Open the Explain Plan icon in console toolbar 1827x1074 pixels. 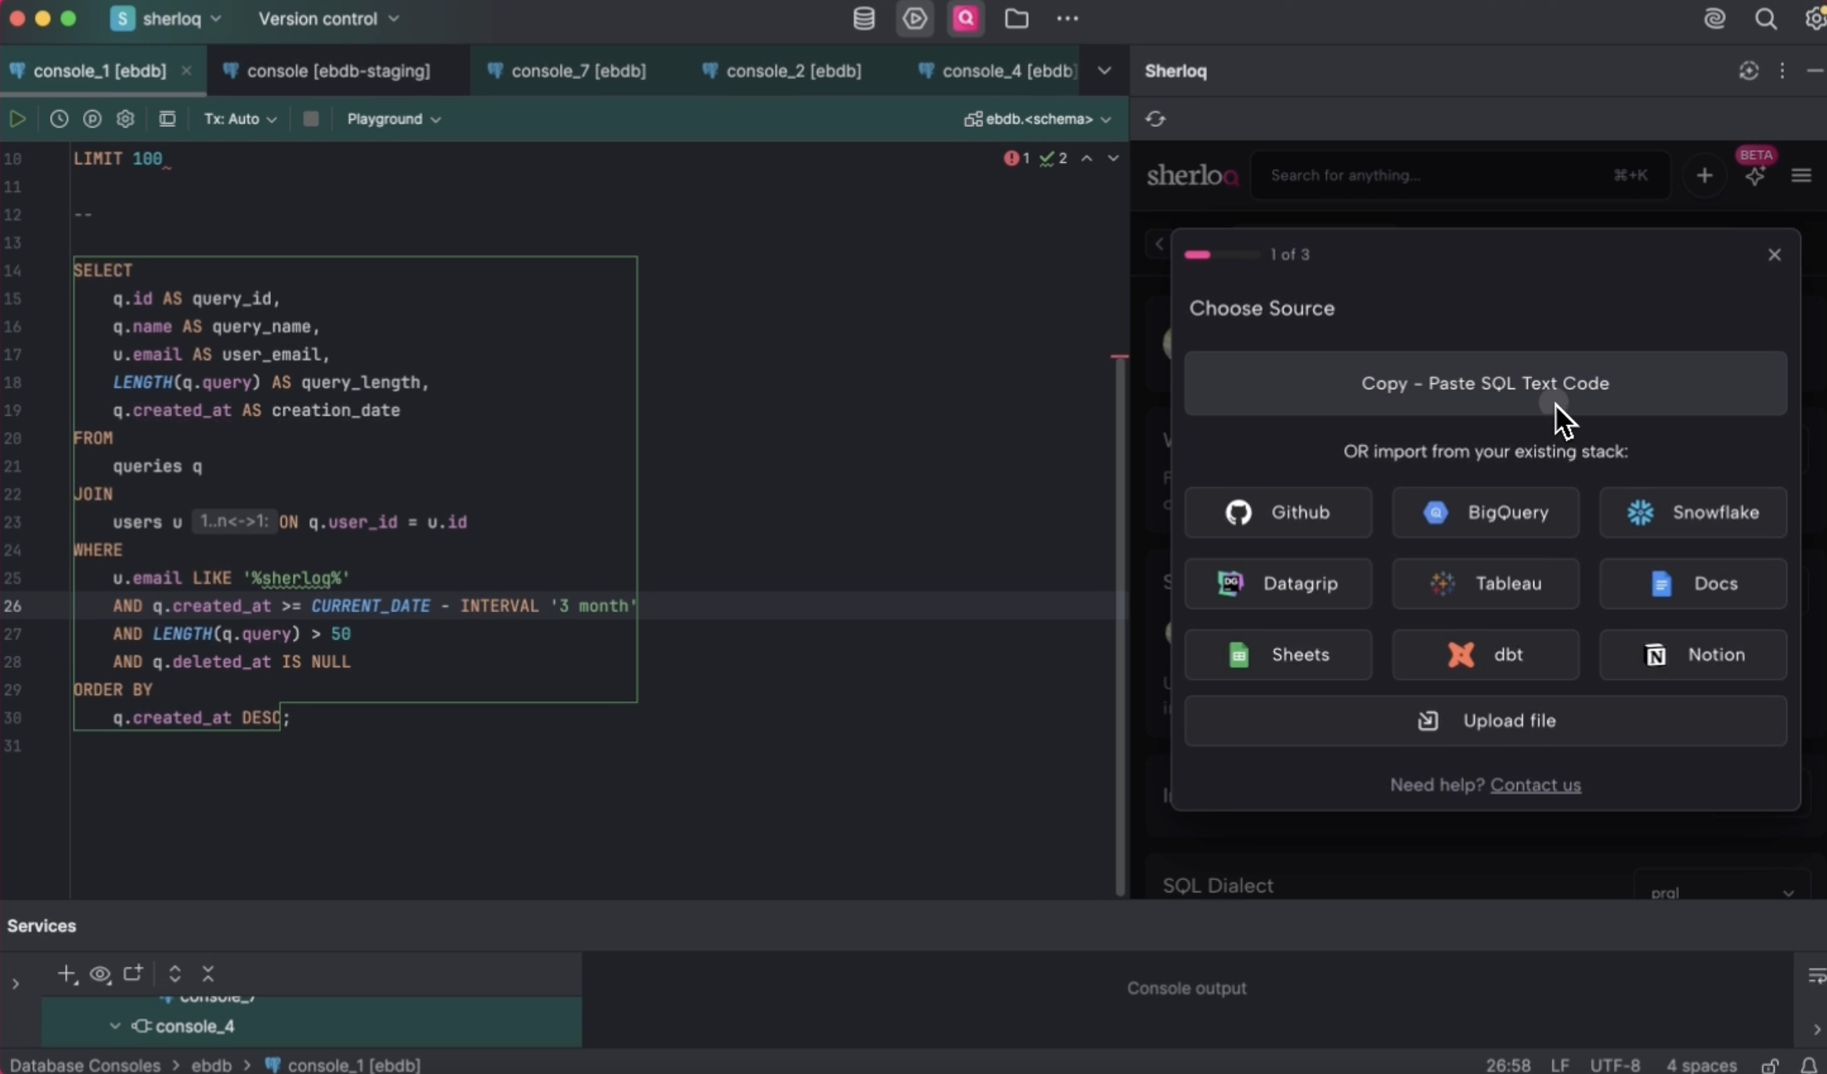click(x=92, y=119)
